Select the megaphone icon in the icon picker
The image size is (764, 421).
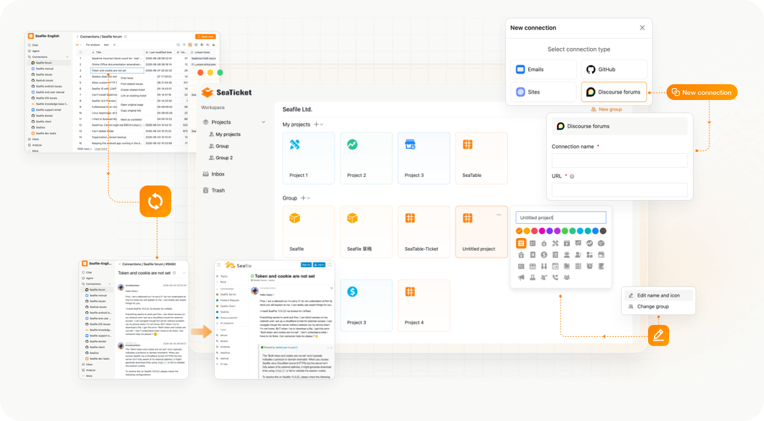521,278
